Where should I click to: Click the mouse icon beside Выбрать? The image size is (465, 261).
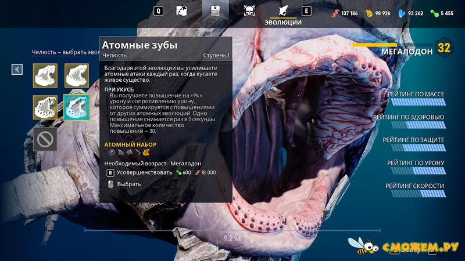110,184
